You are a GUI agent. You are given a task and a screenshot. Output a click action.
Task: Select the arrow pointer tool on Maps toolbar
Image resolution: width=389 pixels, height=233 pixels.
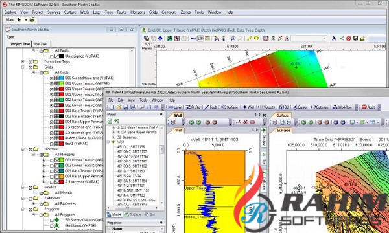click(19, 20)
